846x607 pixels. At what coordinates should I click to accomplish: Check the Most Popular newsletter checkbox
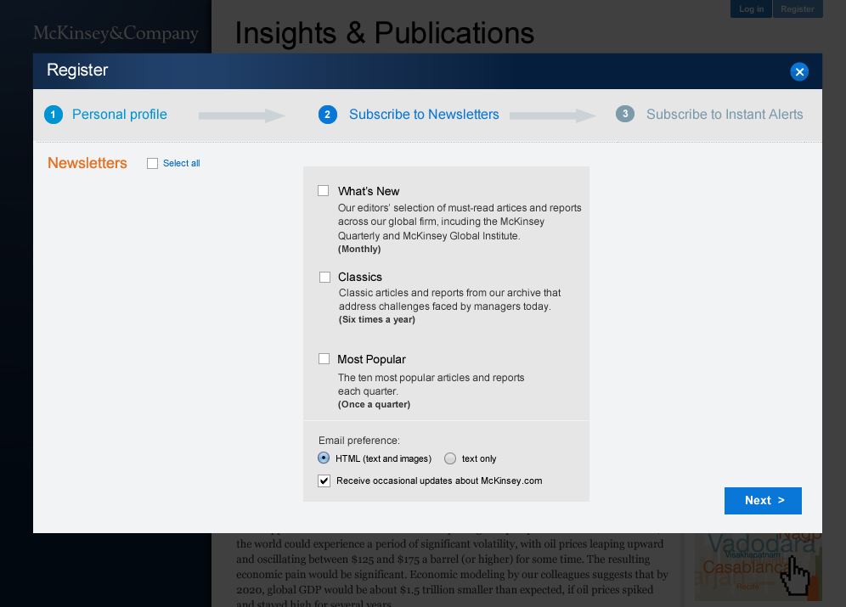pos(324,358)
